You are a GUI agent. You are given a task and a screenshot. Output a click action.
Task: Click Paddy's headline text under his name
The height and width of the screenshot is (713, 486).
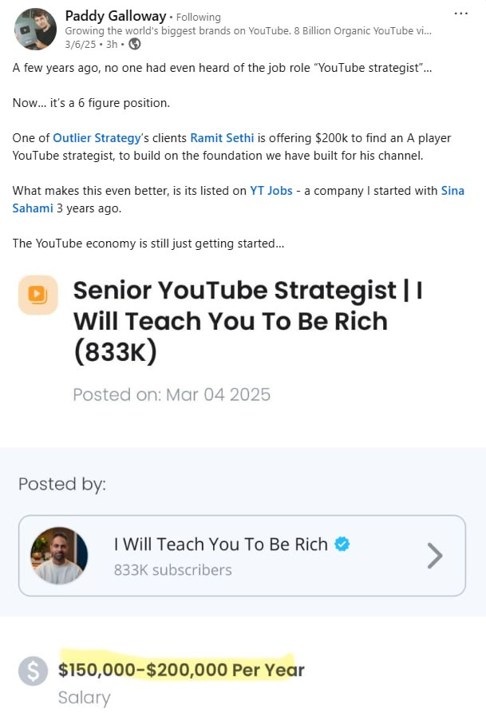click(x=247, y=30)
